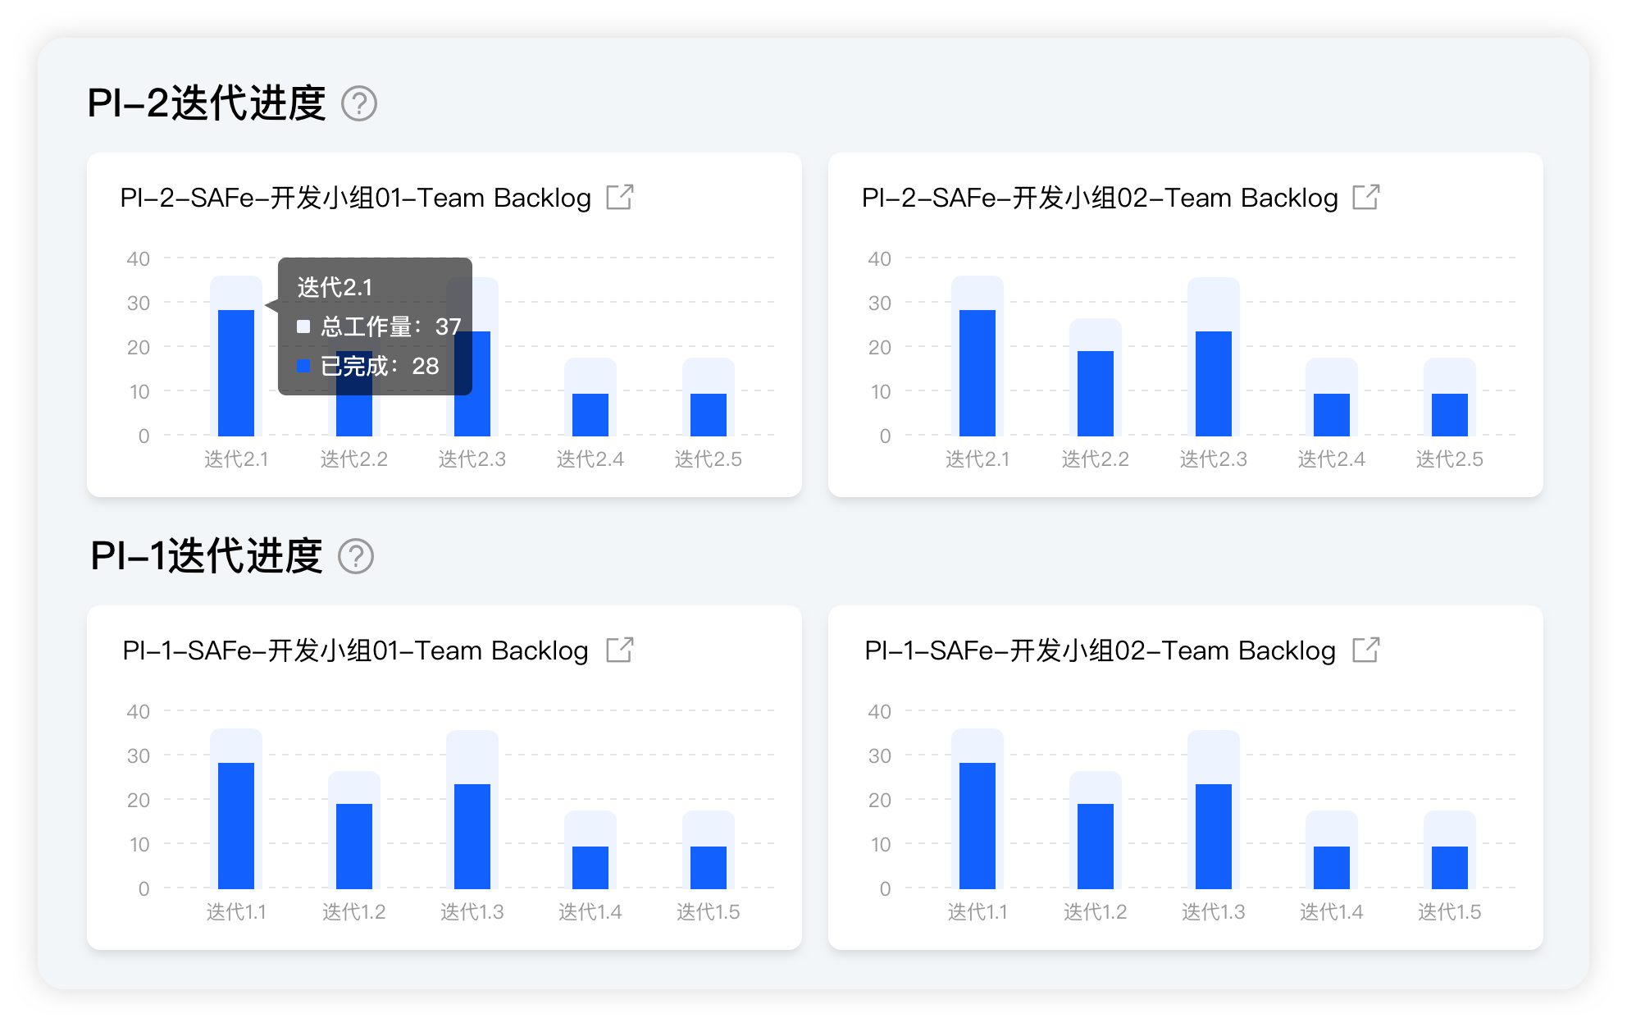1627x1027 pixels.
Task: Click 迭代1.5 bar in PI-1 小组02 chart
Action: tap(1450, 867)
